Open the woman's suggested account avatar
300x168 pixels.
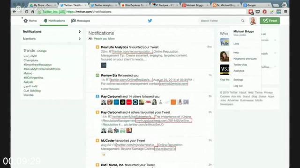pos(225,56)
